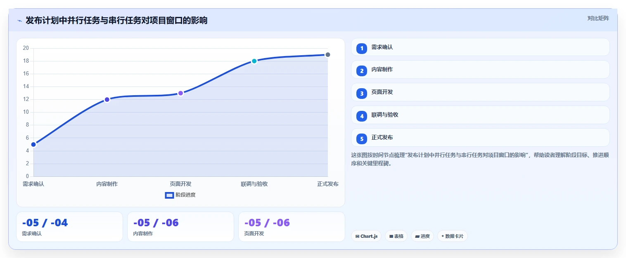Click x-axis label 正式发布

pyautogui.click(x=328, y=184)
